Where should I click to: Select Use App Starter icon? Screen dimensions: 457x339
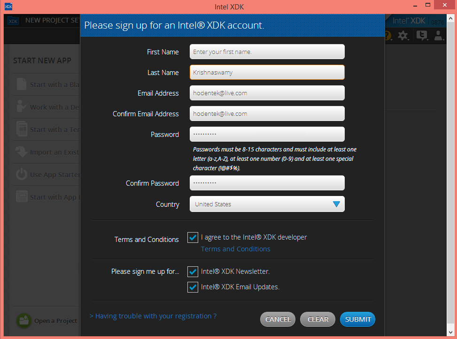[x=21, y=174]
